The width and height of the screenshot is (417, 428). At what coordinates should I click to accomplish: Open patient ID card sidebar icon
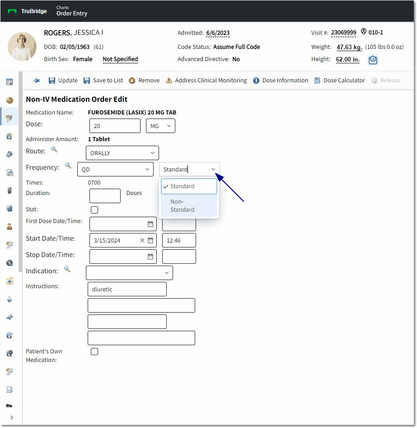9,82
